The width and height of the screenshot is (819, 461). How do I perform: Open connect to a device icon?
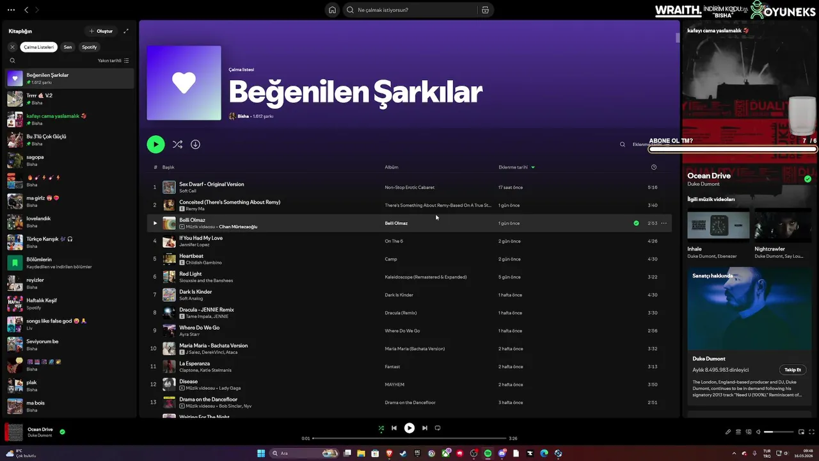click(x=749, y=432)
